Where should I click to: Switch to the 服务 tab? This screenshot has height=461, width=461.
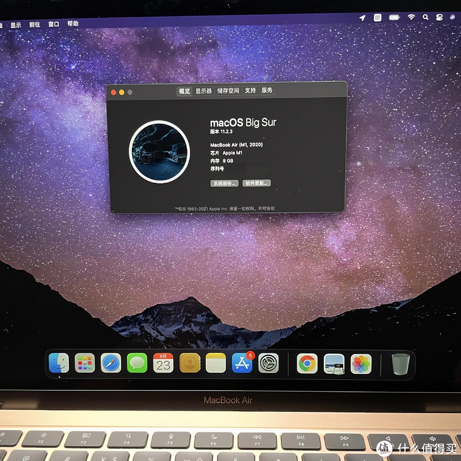(x=267, y=90)
